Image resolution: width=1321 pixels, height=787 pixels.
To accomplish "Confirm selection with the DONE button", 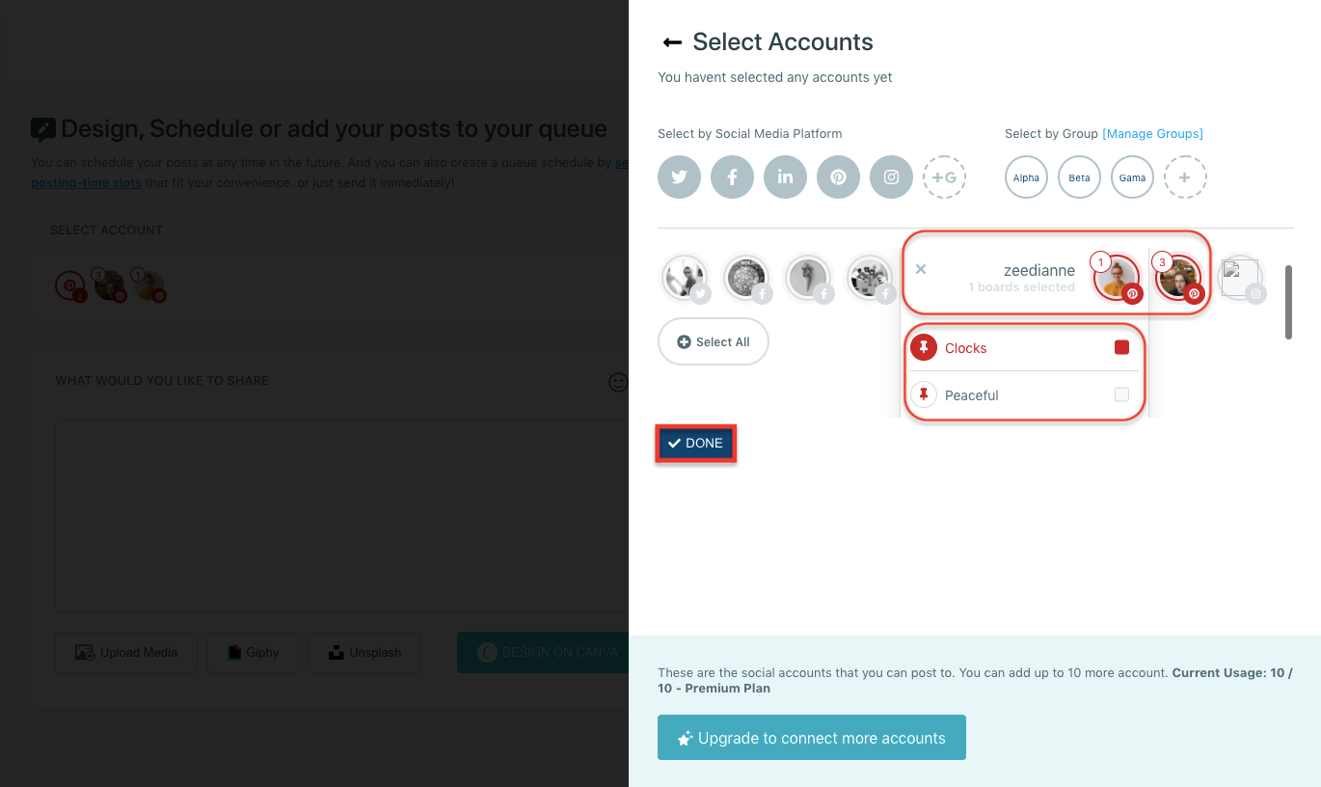I will point(695,443).
